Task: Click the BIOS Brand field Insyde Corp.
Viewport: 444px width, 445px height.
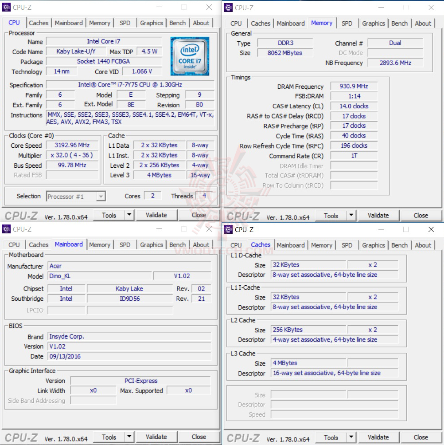Action: point(129,337)
